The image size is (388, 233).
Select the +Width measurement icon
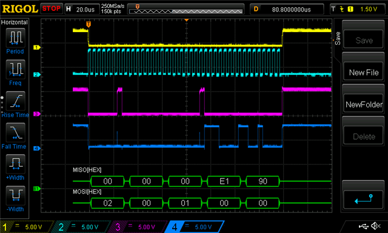[15, 164]
